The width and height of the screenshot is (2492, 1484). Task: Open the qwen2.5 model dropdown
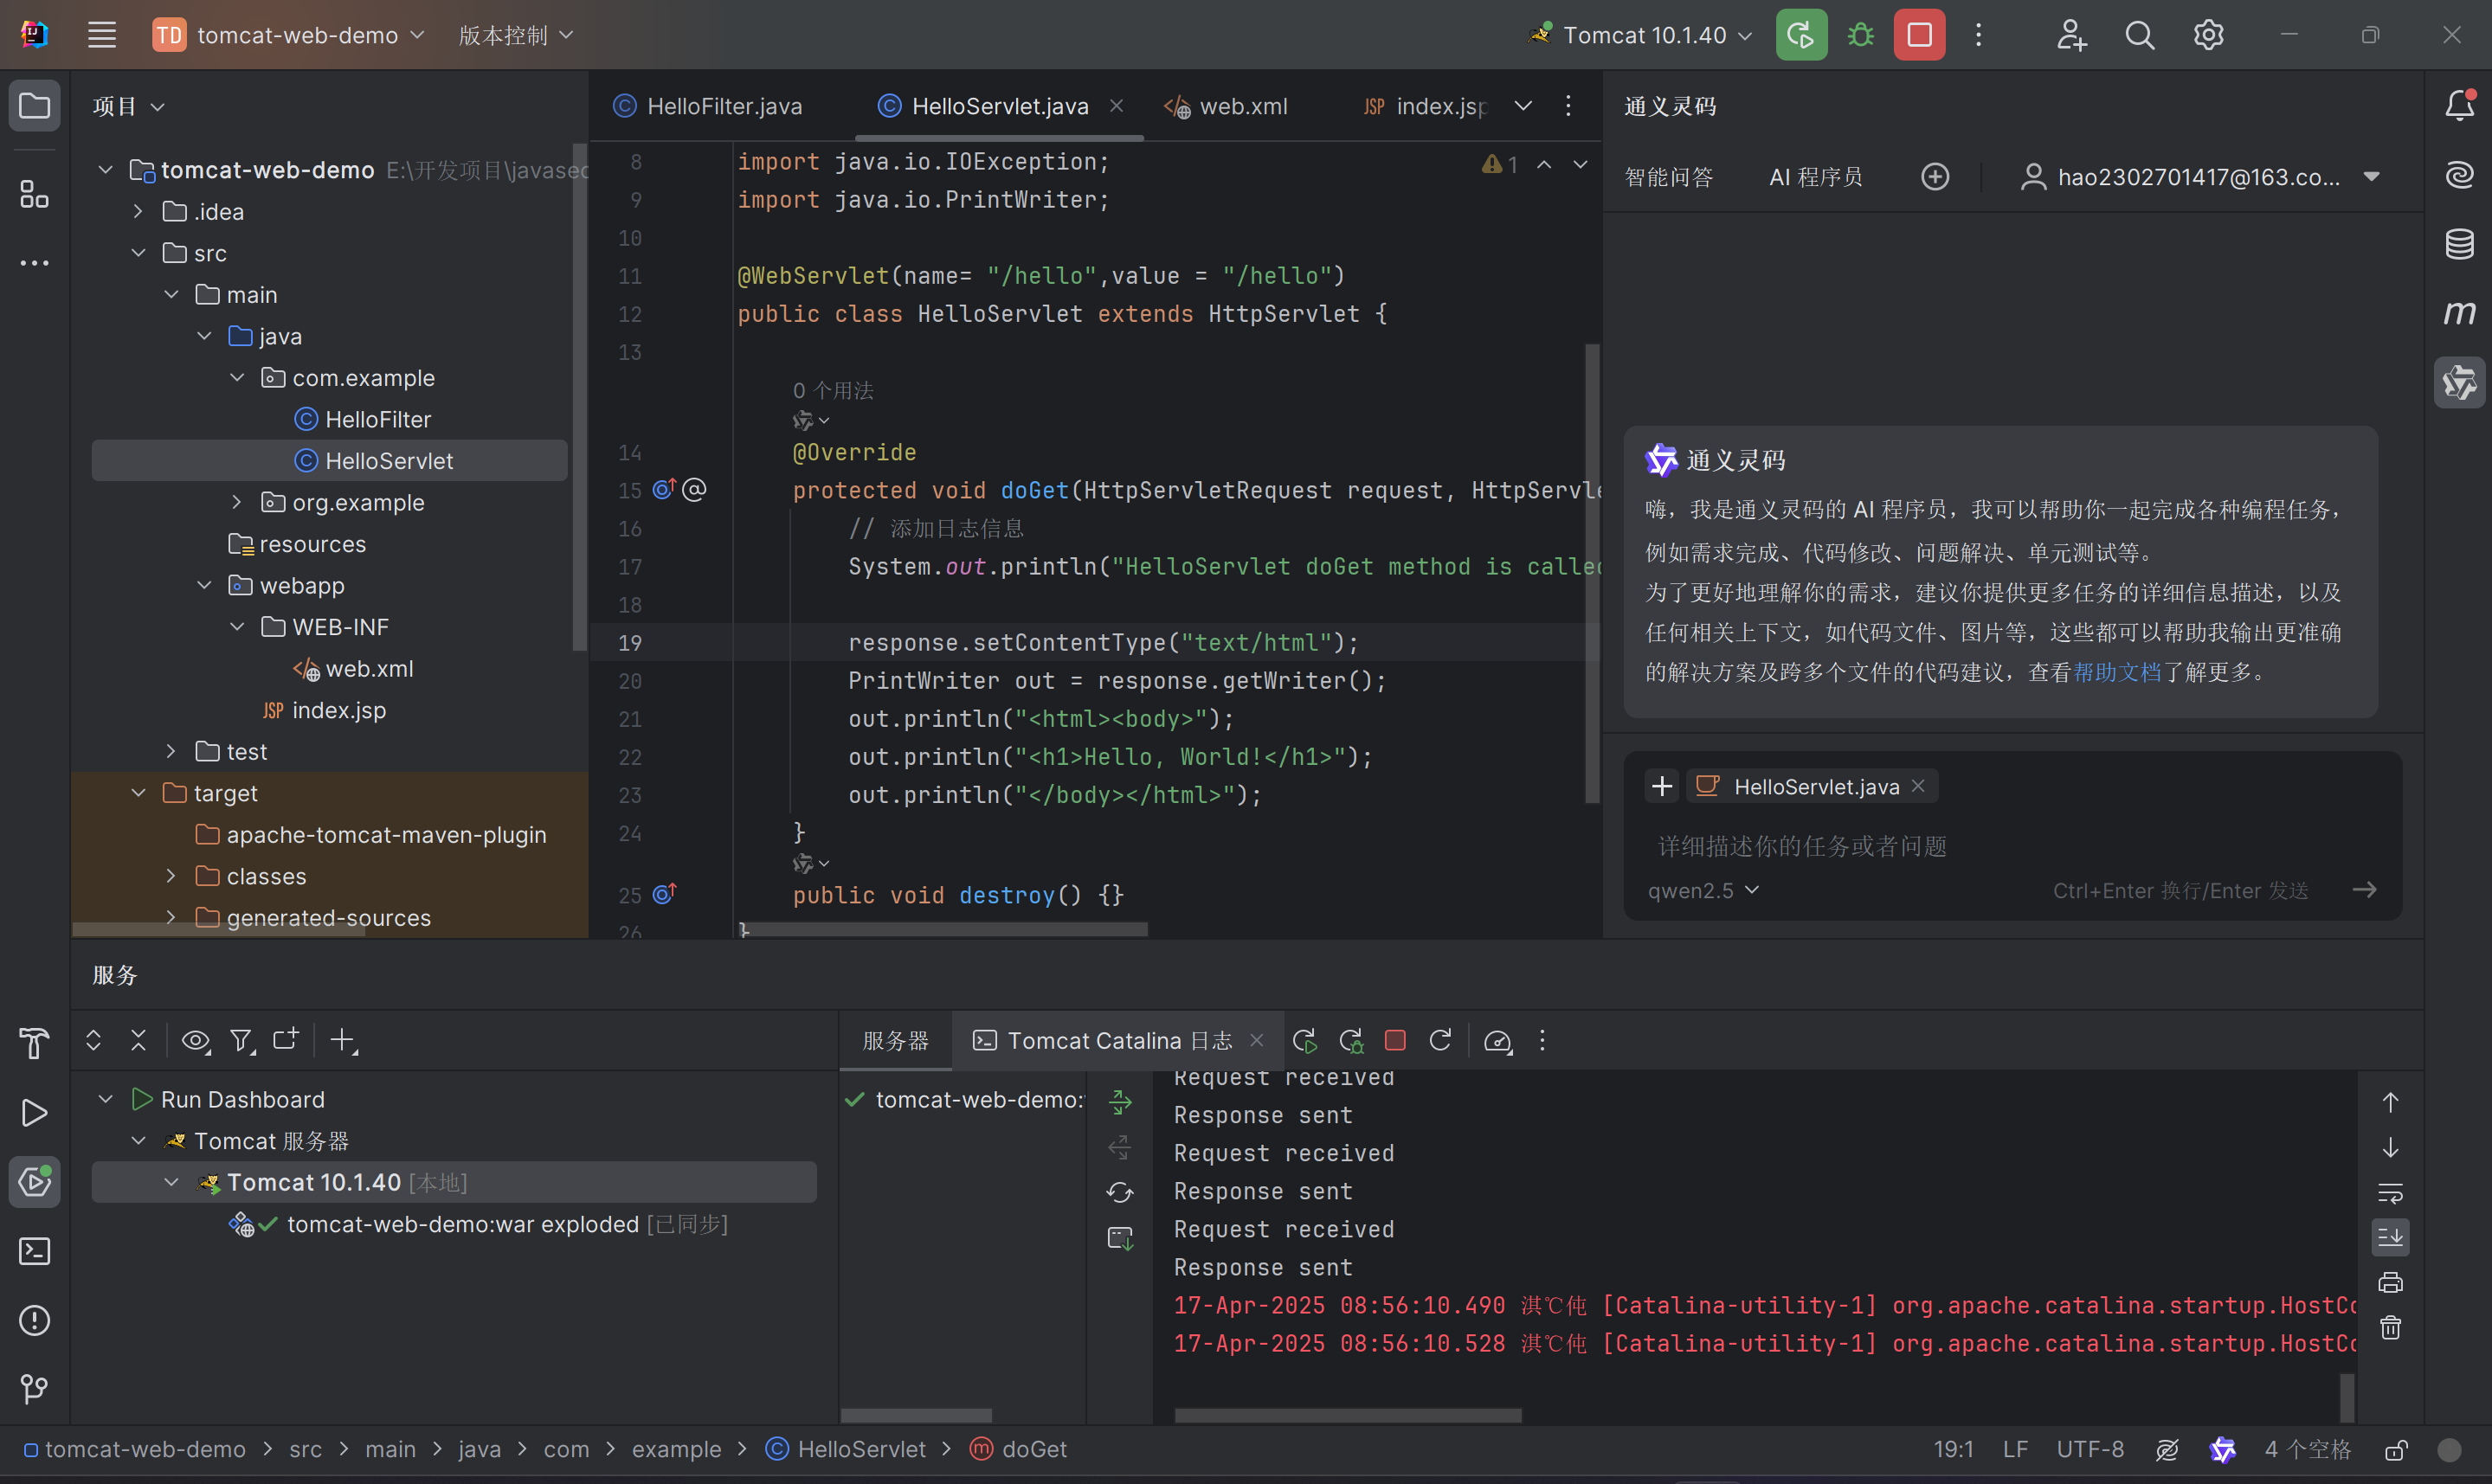[x=1702, y=890]
